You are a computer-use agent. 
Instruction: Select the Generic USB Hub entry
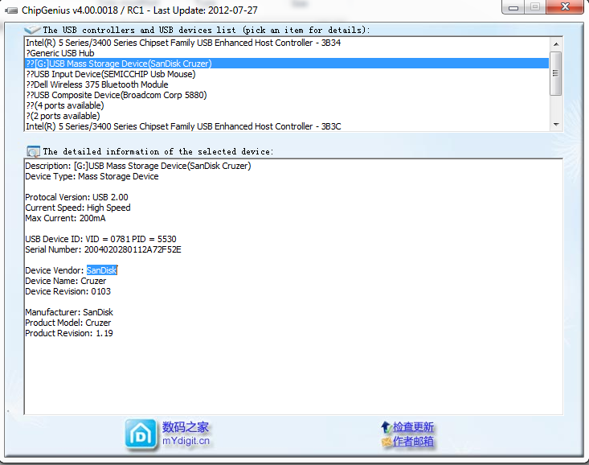[x=286, y=53]
